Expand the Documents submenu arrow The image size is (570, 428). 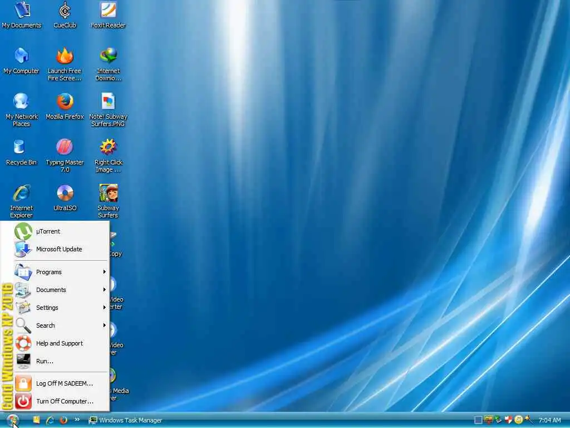pyautogui.click(x=104, y=290)
